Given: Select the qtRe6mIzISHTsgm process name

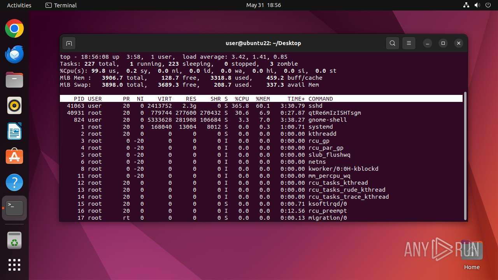Looking at the screenshot, I should (335, 113).
